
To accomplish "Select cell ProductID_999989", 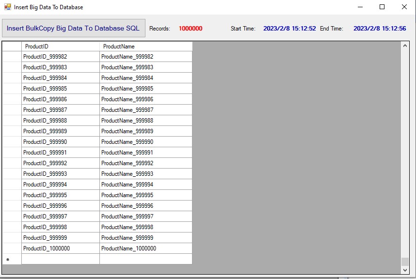I will 61,131.
